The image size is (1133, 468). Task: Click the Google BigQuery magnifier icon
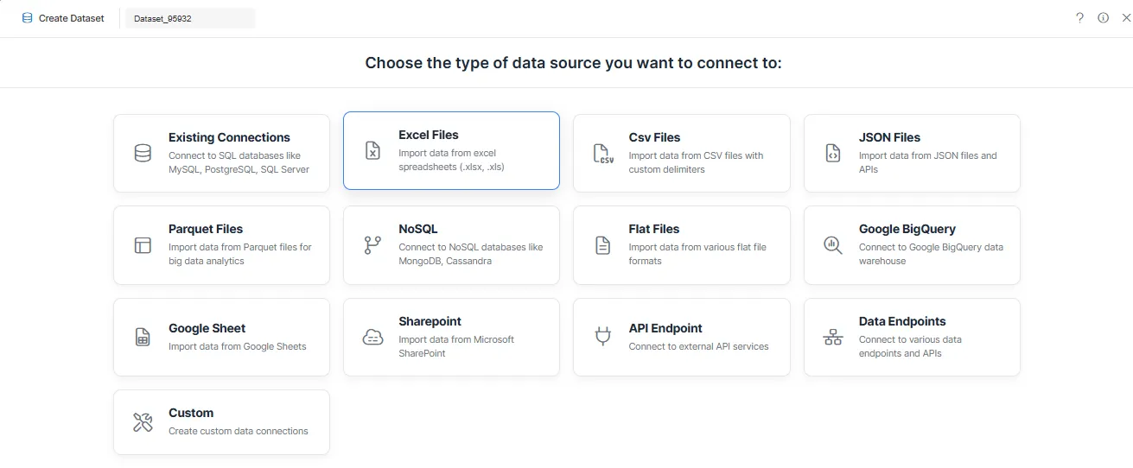click(x=833, y=245)
